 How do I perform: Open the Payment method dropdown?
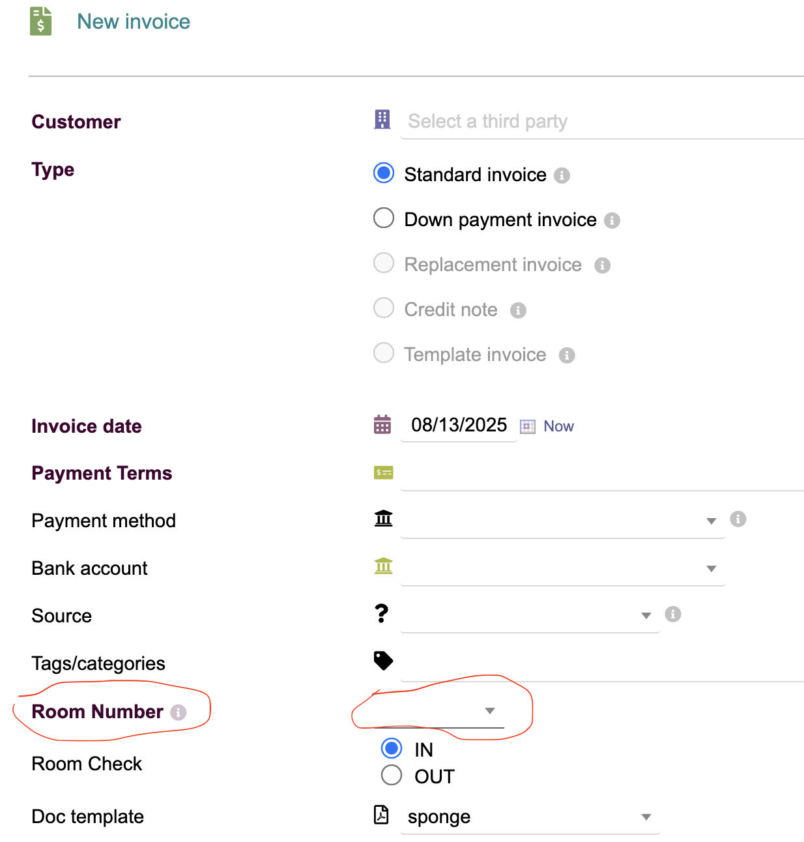[562, 520]
